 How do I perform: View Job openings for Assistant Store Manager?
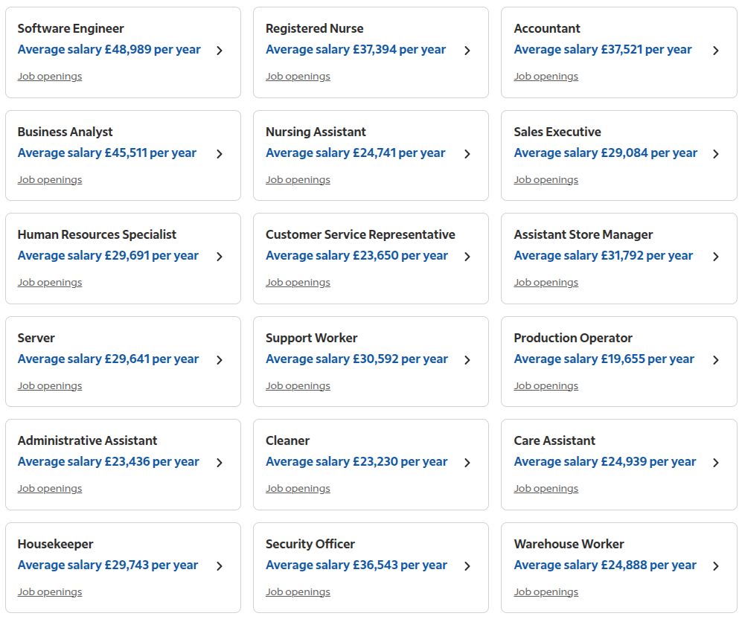click(x=546, y=282)
